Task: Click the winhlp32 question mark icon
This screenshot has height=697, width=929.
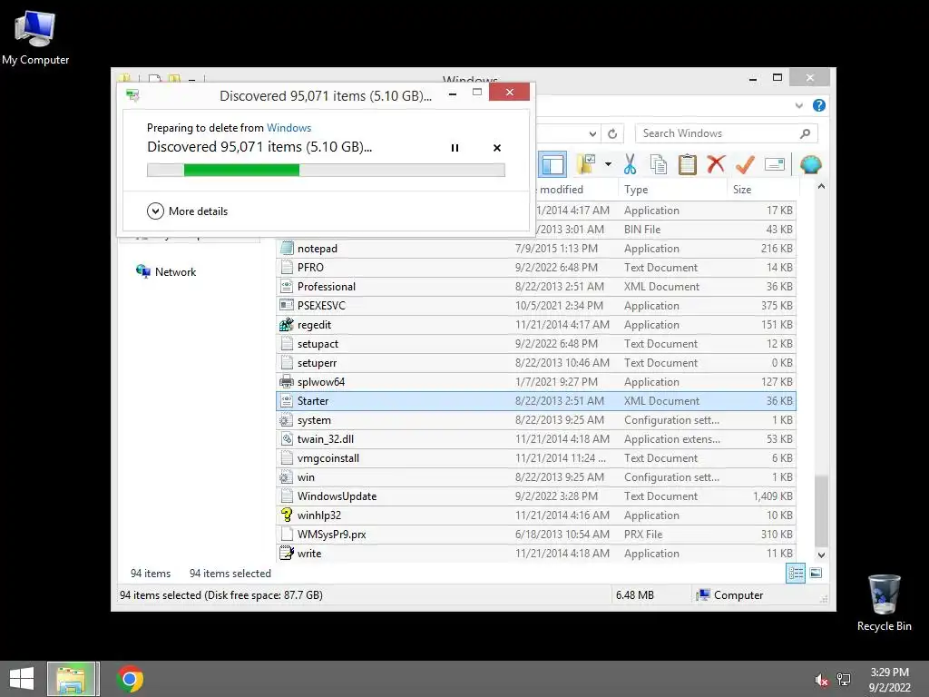Action: (x=287, y=515)
